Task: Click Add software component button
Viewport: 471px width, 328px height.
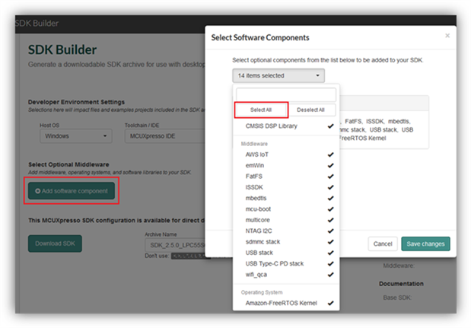Action: pos(72,191)
